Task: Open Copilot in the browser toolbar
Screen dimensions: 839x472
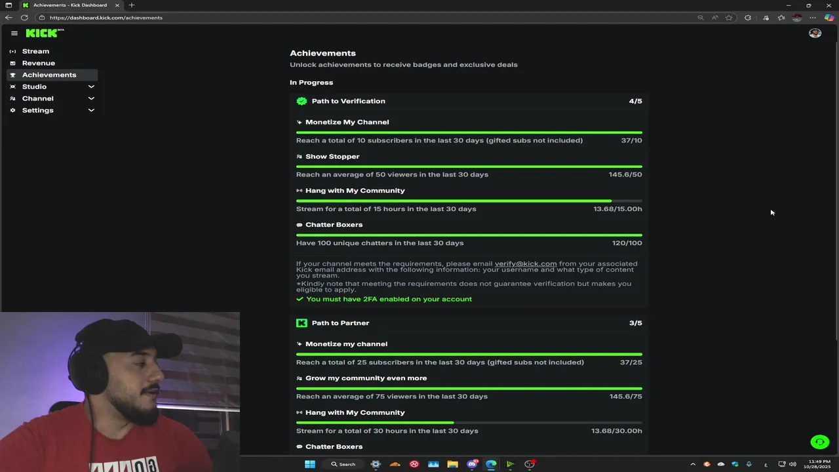Action: (x=829, y=18)
